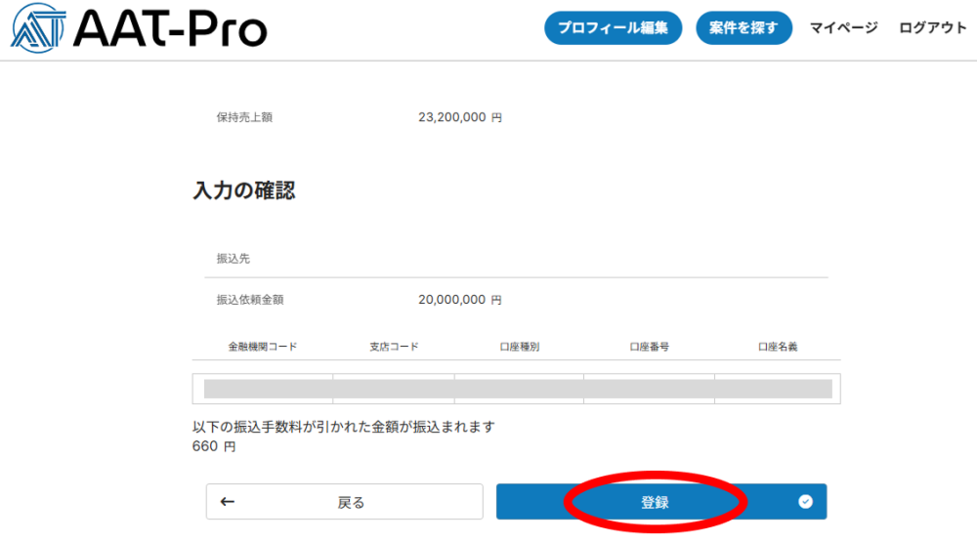Select ログアウト in the top navigation
The height and width of the screenshot is (542, 977).
[932, 28]
